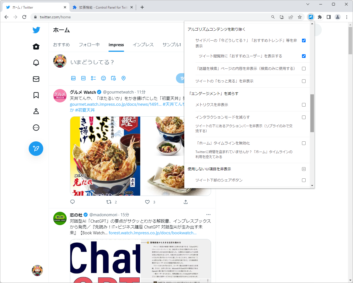This screenshot has height=283, width=353.
Task: Uncheck hiding sidebar trends option
Action: 304,40
